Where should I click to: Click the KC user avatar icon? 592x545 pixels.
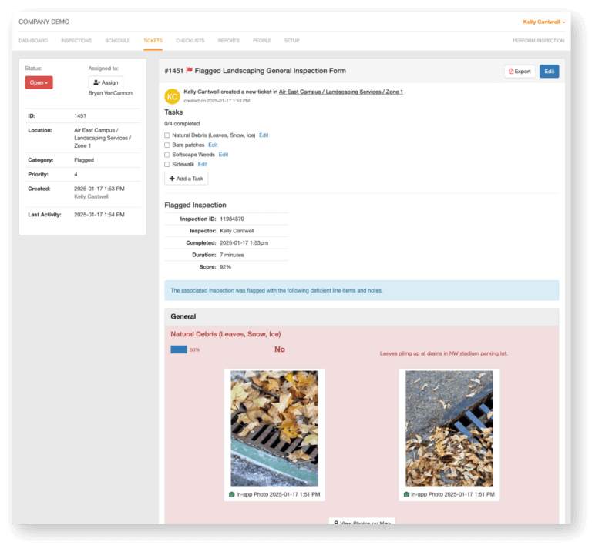[172, 96]
